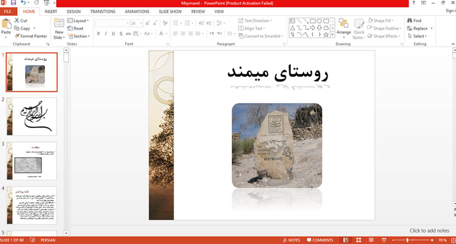Click the Reset slide icon

tap(70, 29)
